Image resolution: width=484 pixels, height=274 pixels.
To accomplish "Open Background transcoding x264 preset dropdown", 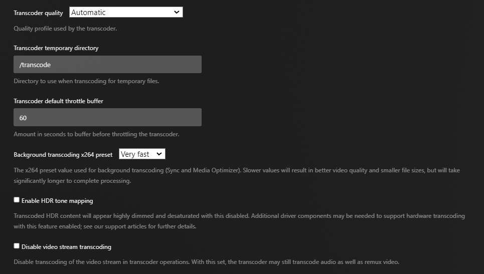I will [x=142, y=154].
